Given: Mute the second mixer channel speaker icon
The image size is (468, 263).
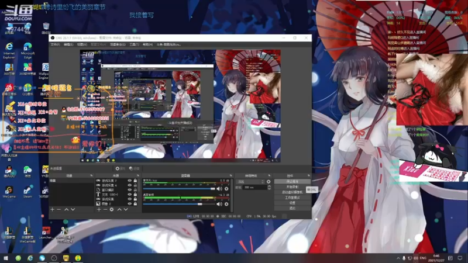Looking at the screenshot, I should click(219, 204).
